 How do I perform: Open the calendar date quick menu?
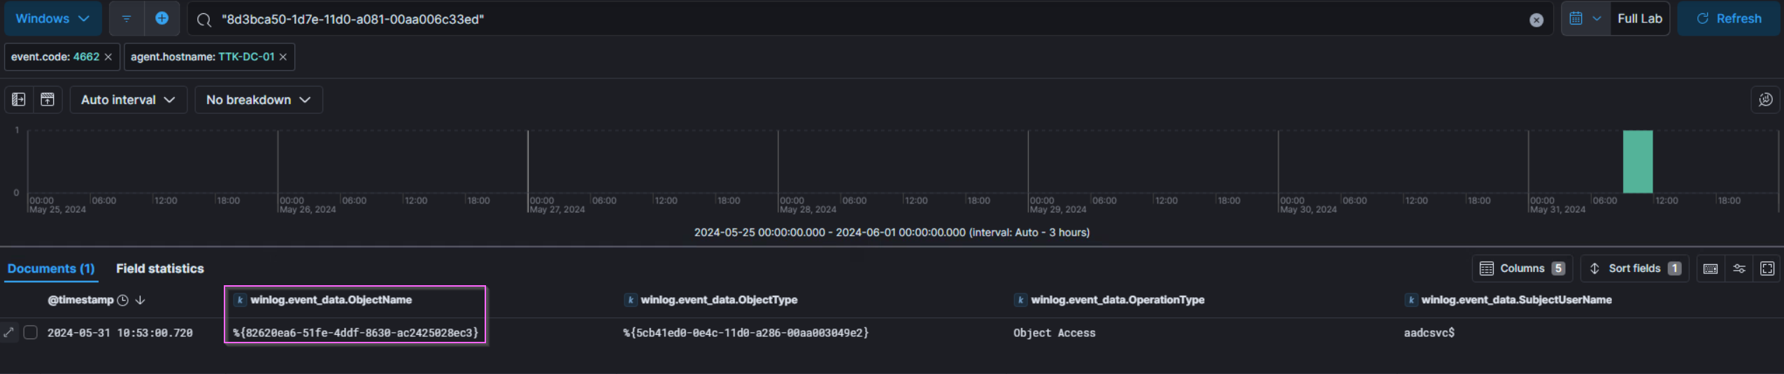click(1584, 19)
